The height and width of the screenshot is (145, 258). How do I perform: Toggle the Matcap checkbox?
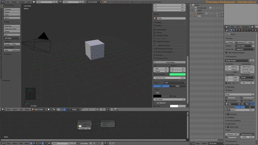pos(155,33)
